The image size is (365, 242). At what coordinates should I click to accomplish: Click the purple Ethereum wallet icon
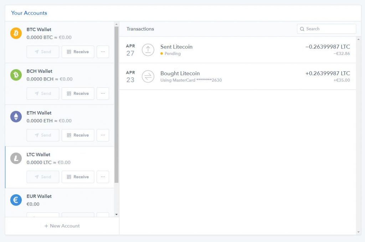pyautogui.click(x=16, y=117)
